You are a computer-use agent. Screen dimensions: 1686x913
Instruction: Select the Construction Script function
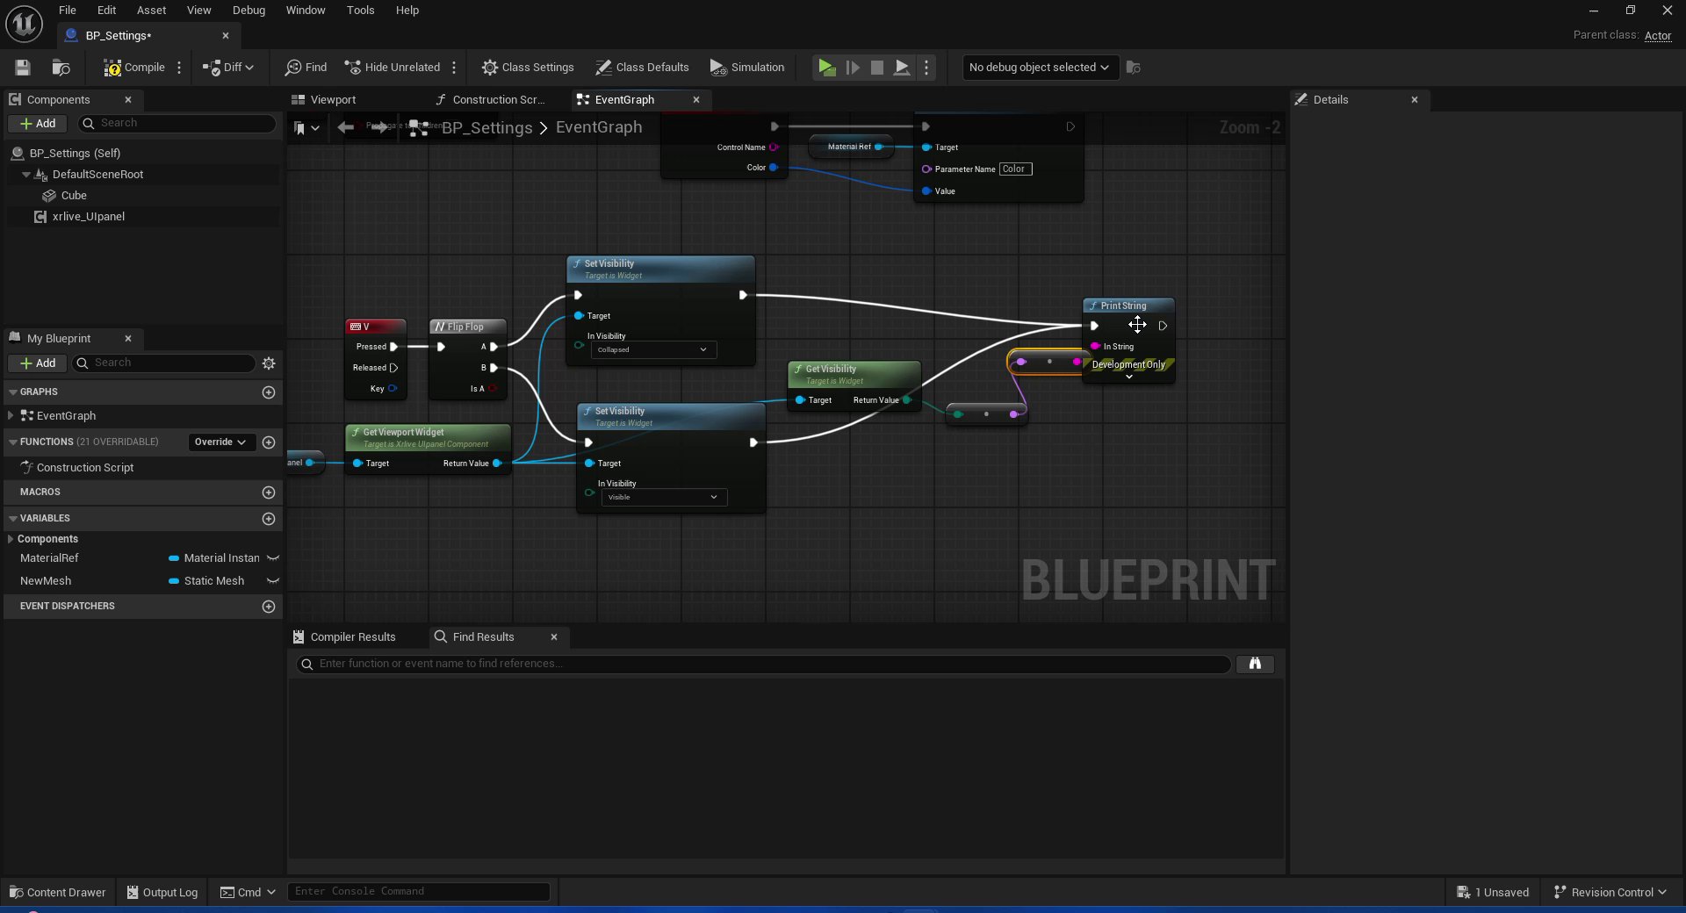click(85, 468)
